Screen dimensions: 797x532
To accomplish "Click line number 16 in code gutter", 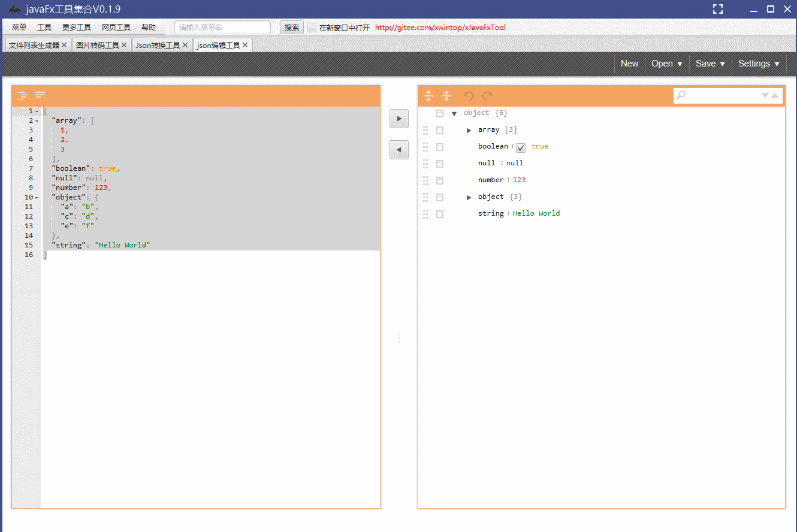I will coord(29,255).
